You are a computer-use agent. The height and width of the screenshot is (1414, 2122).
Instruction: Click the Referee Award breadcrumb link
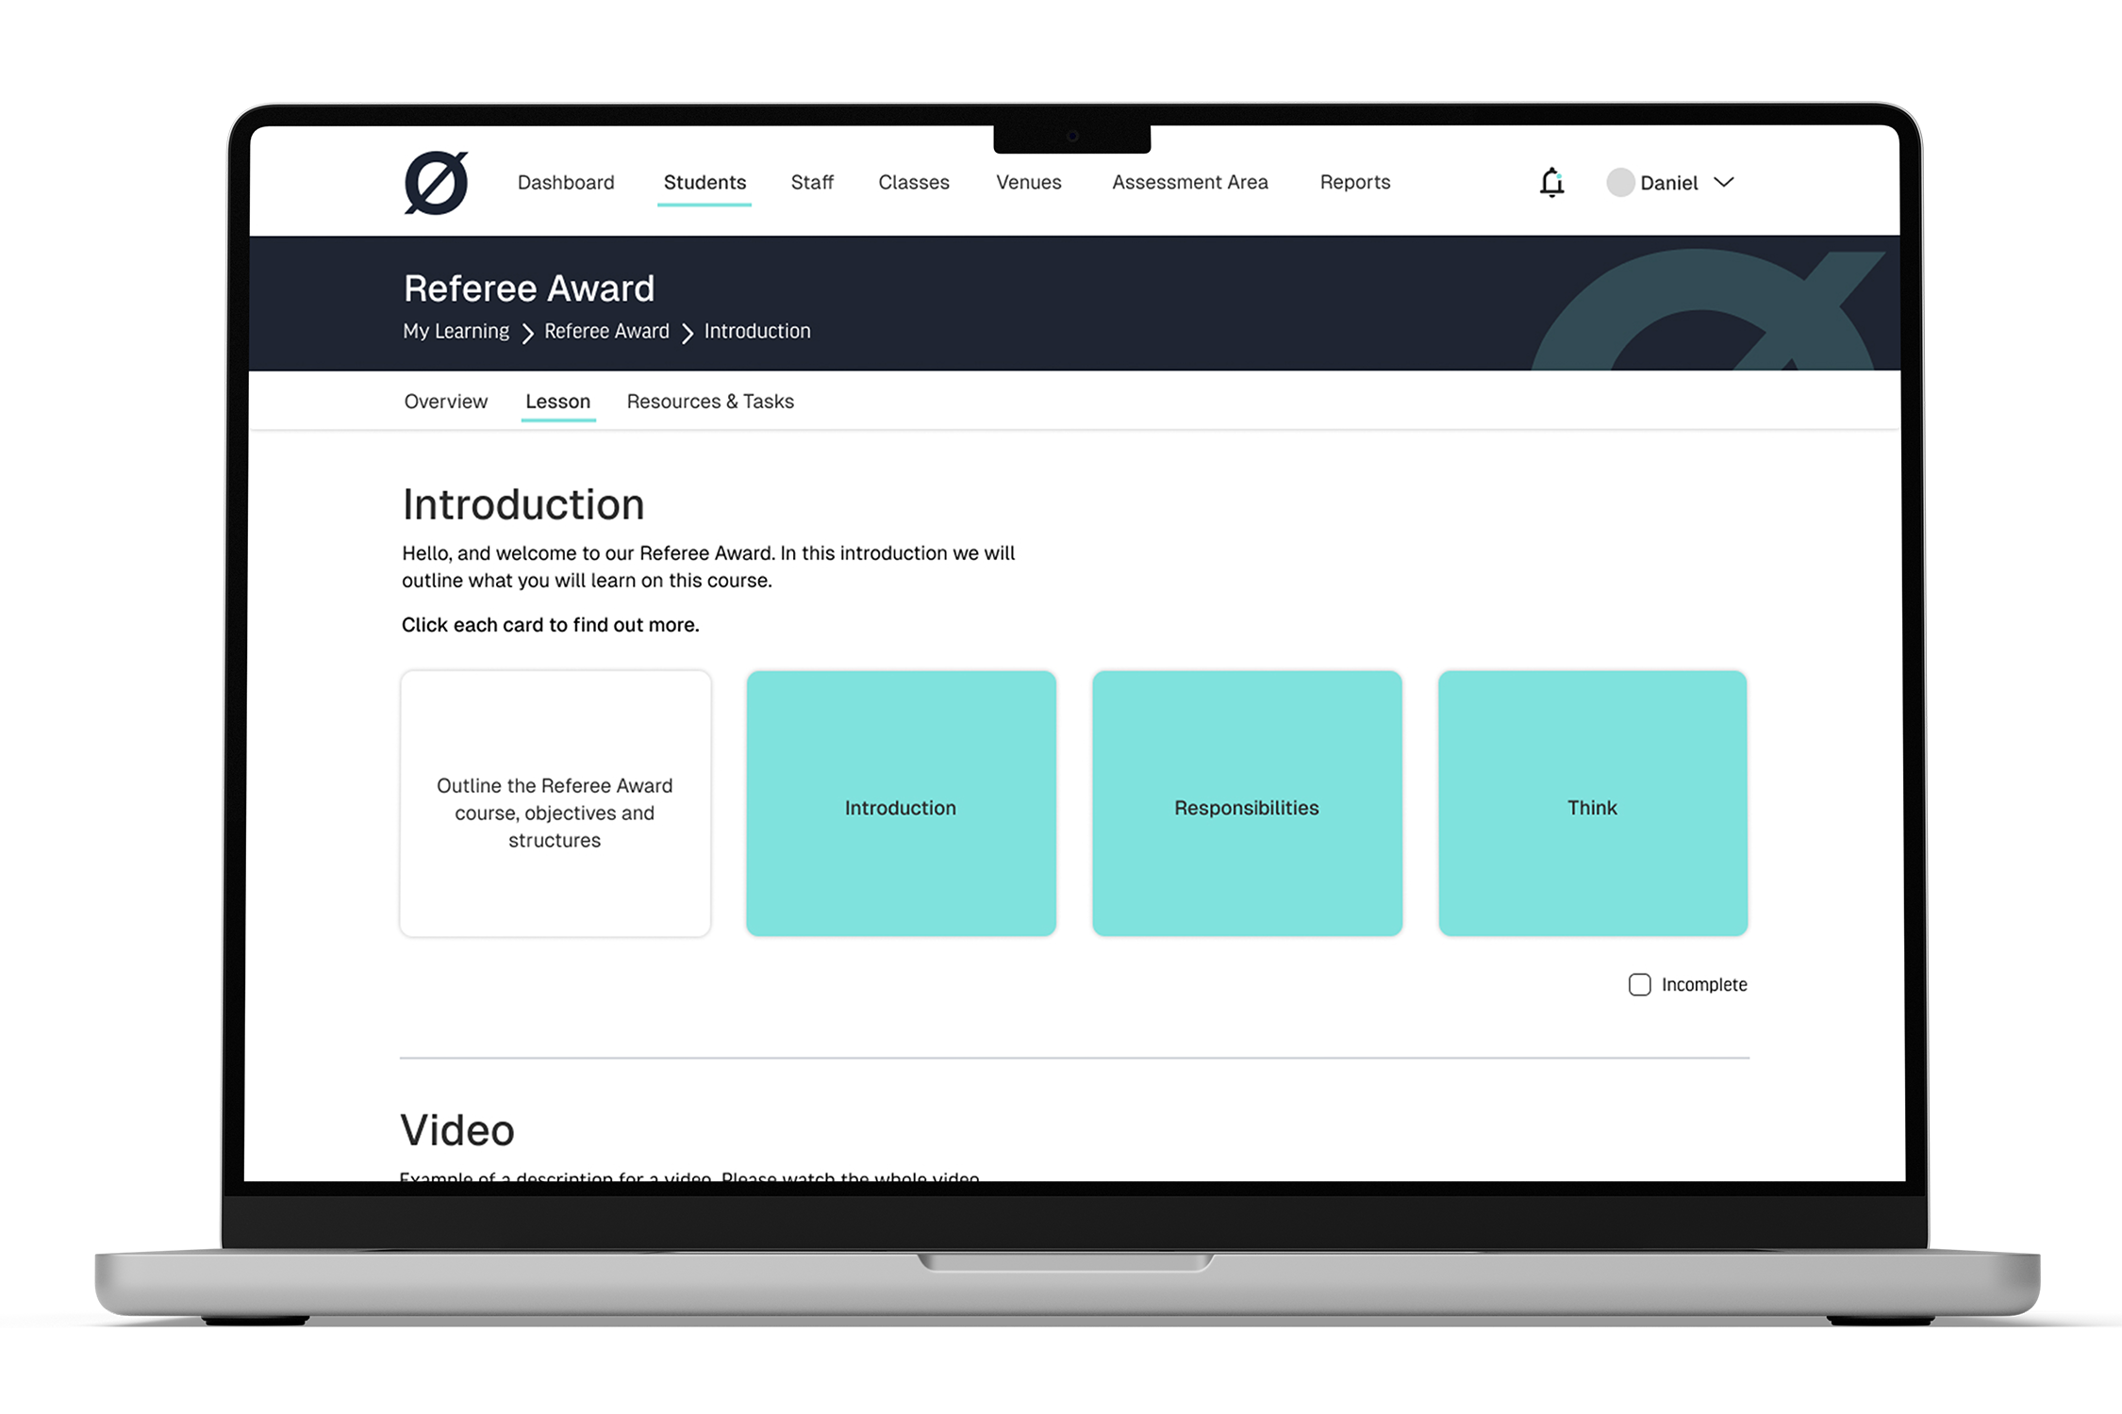[x=606, y=332]
